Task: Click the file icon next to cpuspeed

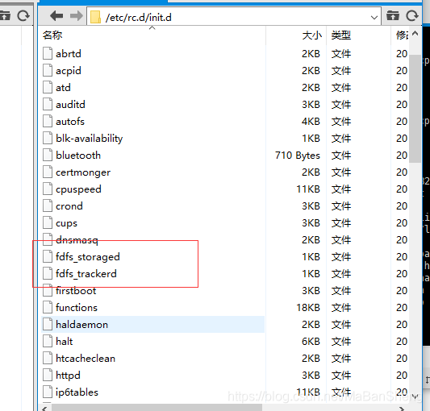Action: point(48,189)
